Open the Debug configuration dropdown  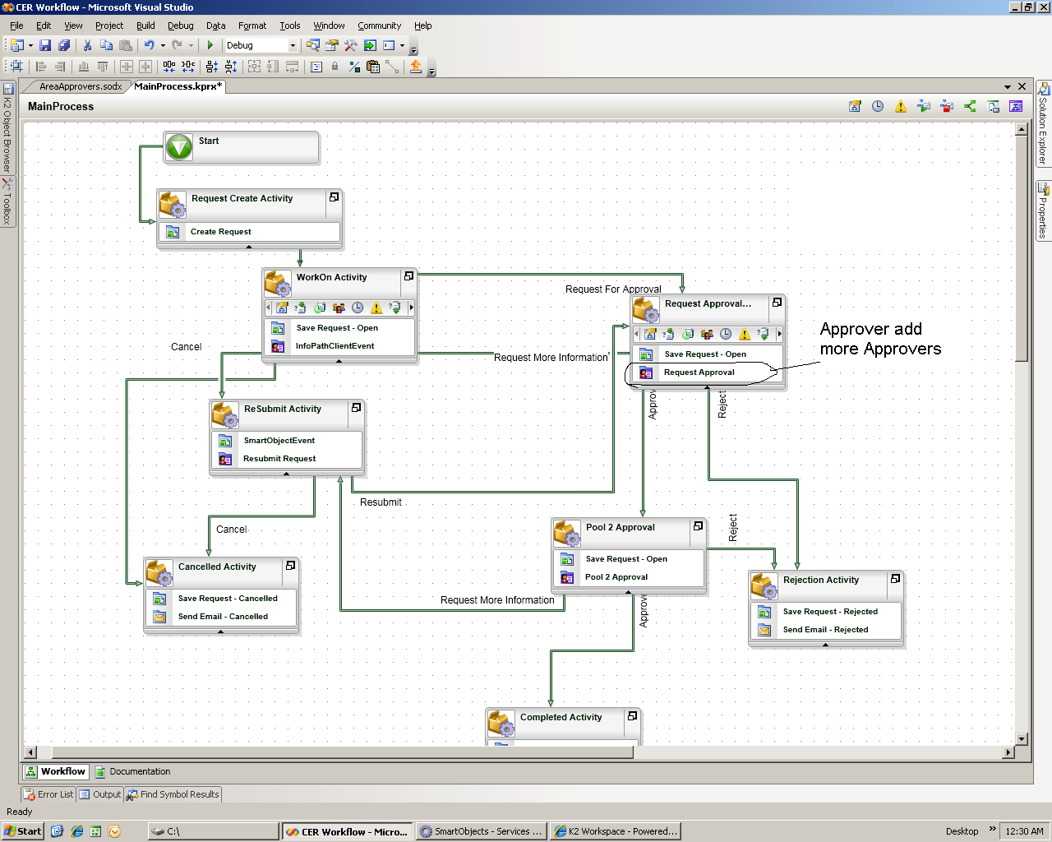coord(293,45)
